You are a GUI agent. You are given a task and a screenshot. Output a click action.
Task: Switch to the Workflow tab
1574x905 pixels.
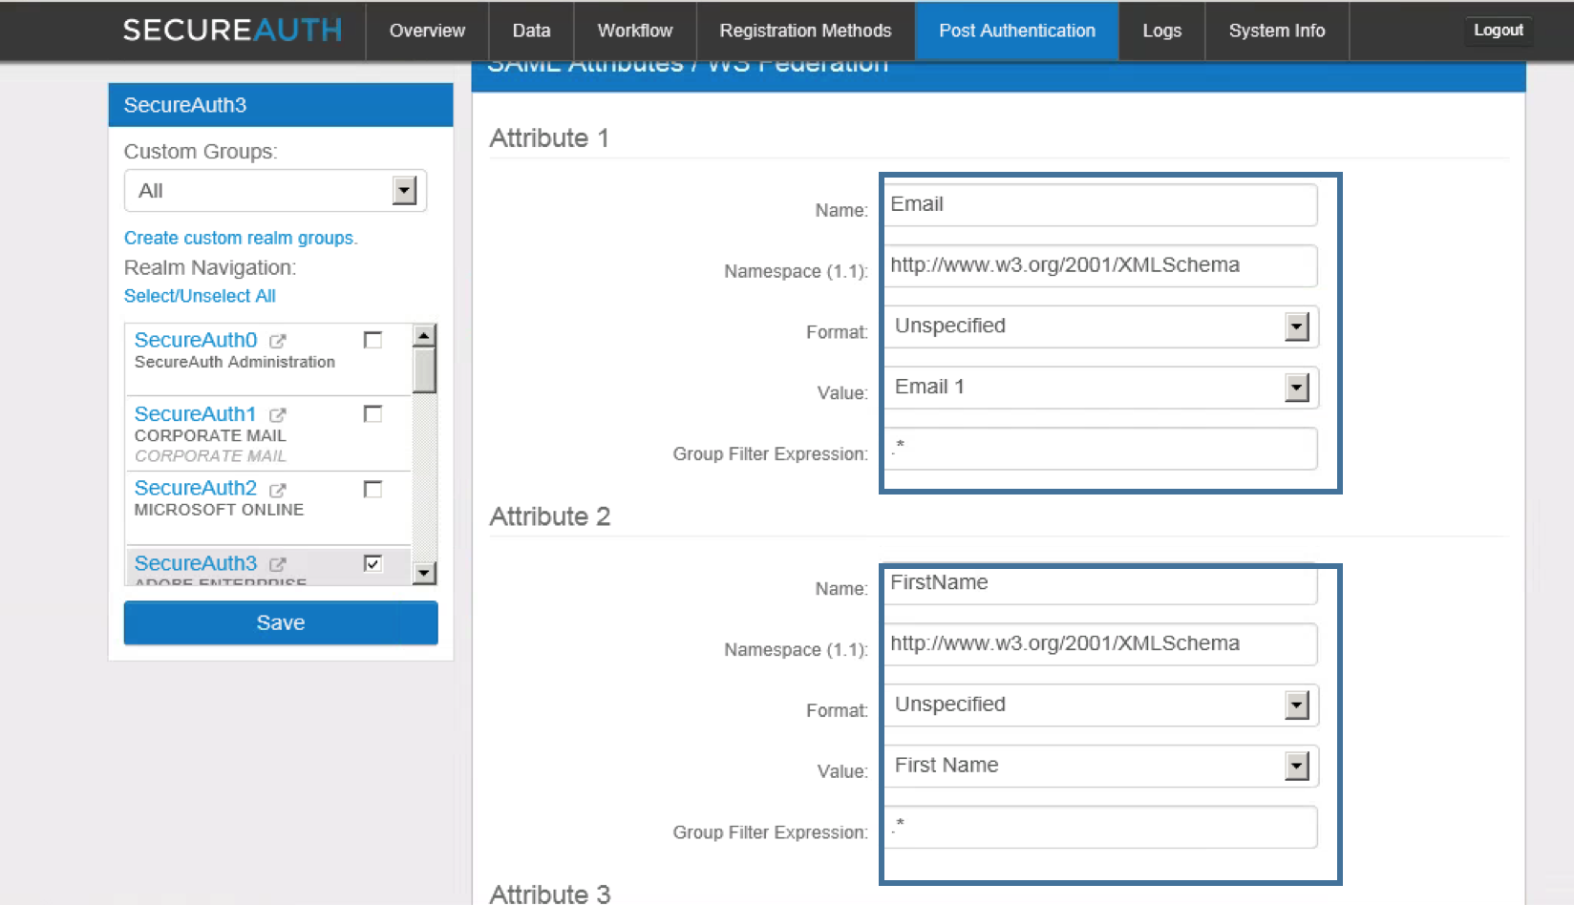pos(634,30)
